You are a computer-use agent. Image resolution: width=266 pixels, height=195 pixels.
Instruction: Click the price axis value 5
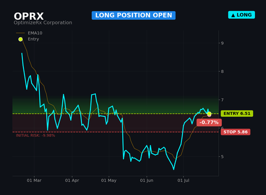pyautogui.click(x=222, y=157)
